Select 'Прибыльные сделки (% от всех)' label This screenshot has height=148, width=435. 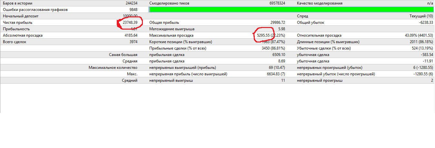(178, 48)
